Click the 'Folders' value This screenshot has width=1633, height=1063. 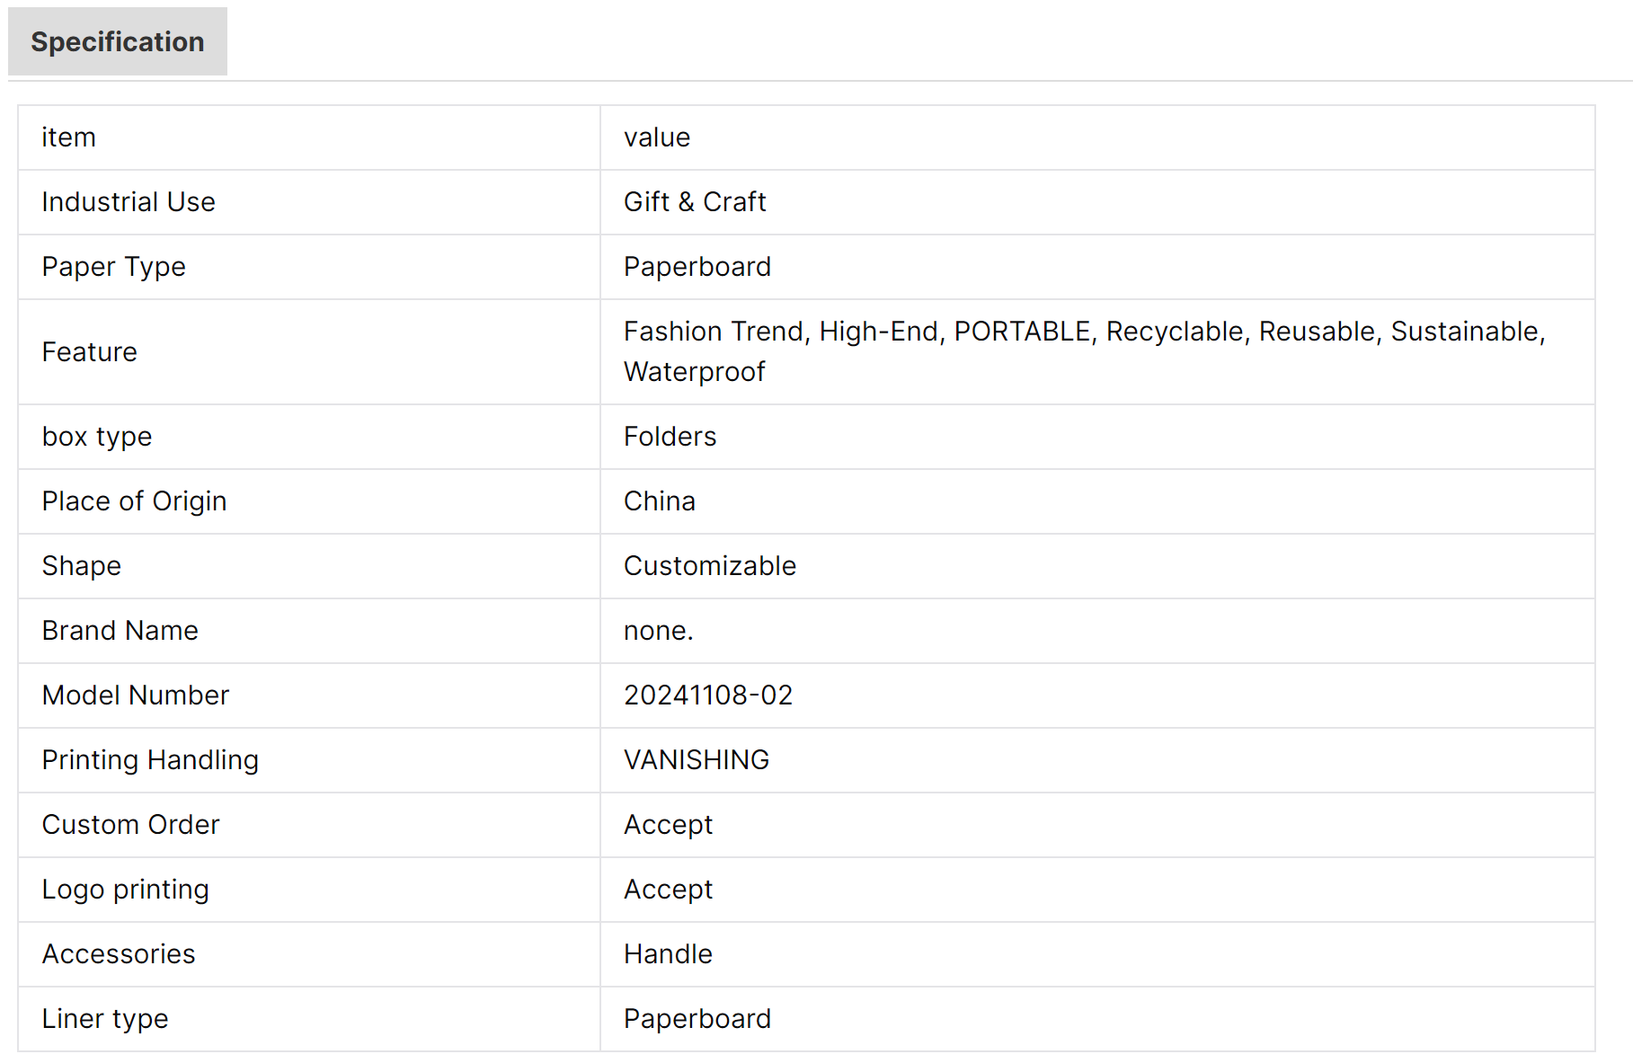click(670, 437)
